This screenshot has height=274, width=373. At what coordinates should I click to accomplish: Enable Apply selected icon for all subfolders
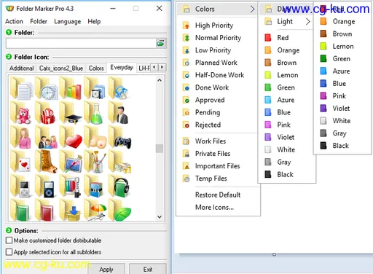pyautogui.click(x=9, y=252)
